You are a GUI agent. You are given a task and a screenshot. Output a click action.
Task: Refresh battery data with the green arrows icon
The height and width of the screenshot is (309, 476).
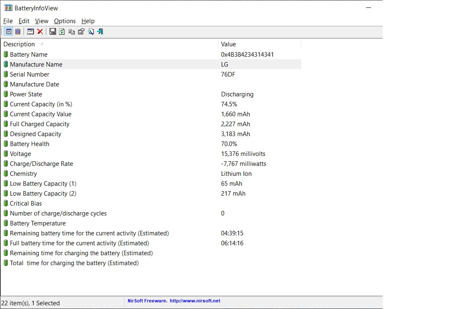[x=62, y=31]
